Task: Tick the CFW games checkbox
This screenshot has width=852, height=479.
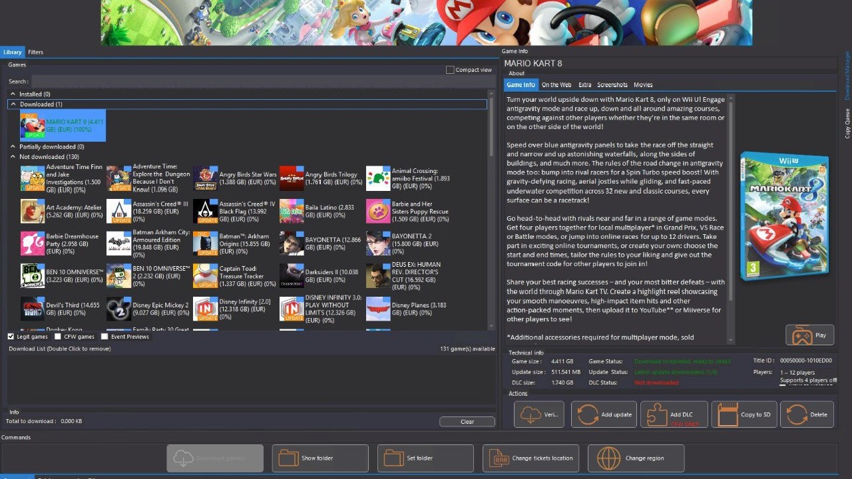Action: click(58, 337)
